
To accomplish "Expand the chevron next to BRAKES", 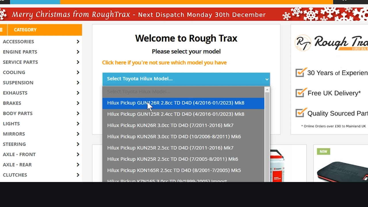I will point(78,103).
